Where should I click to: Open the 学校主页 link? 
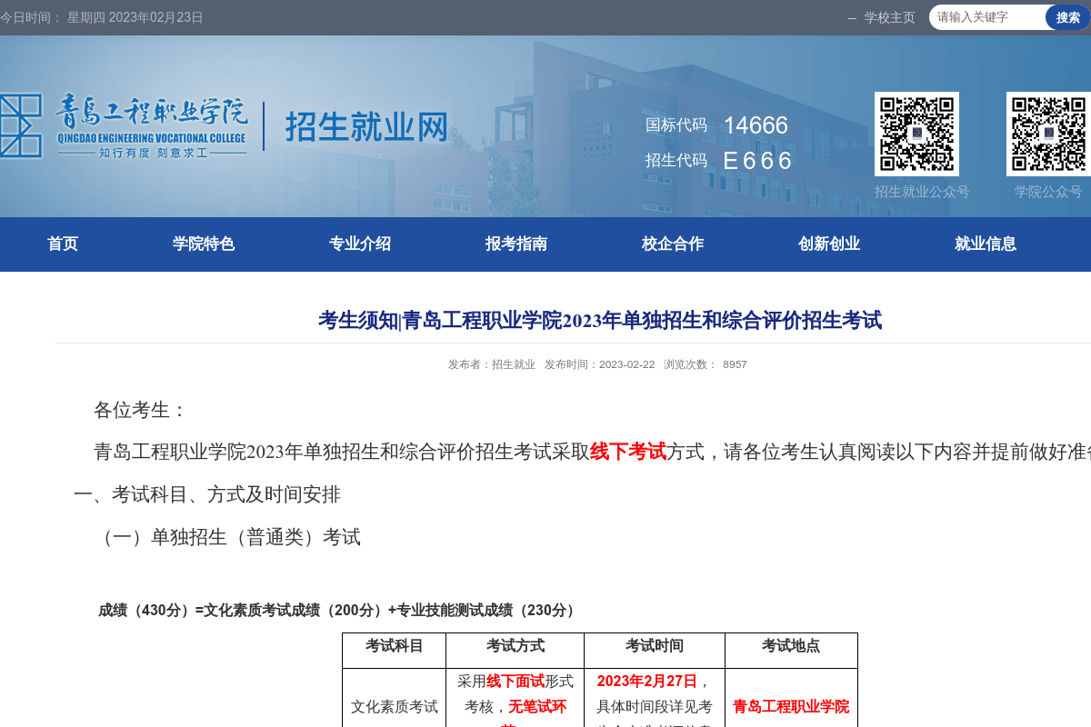(x=889, y=17)
